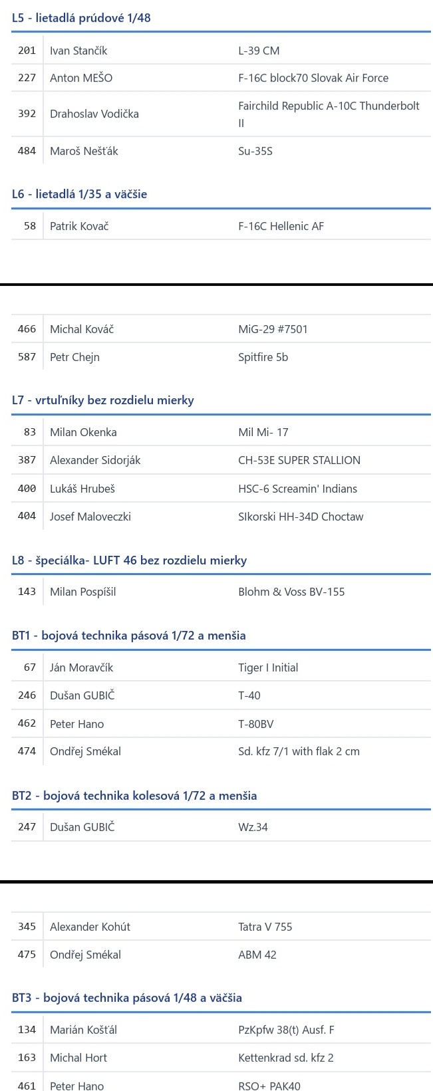Click the F-16C Hellenic AF model text
This screenshot has height=1091, width=433.
pyautogui.click(x=281, y=226)
